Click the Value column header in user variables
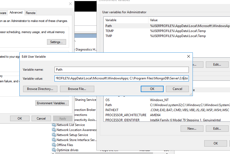Viewport: 230px width, 154px height. (189, 20)
